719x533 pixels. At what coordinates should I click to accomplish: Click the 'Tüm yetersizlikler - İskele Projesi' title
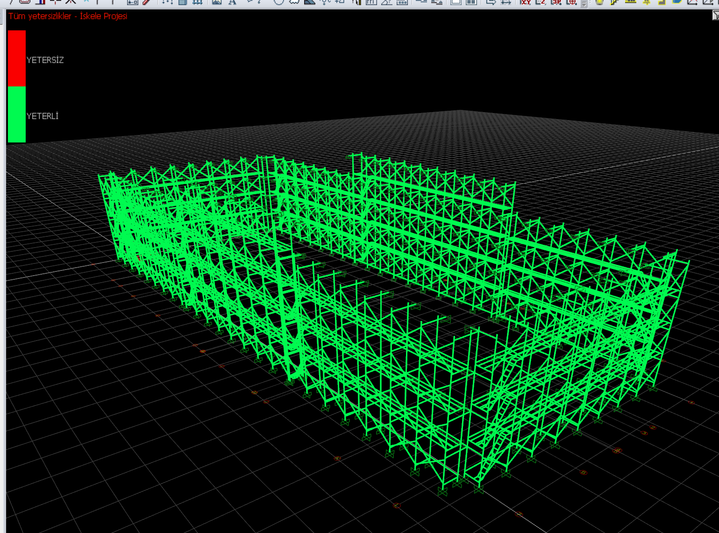click(x=68, y=16)
